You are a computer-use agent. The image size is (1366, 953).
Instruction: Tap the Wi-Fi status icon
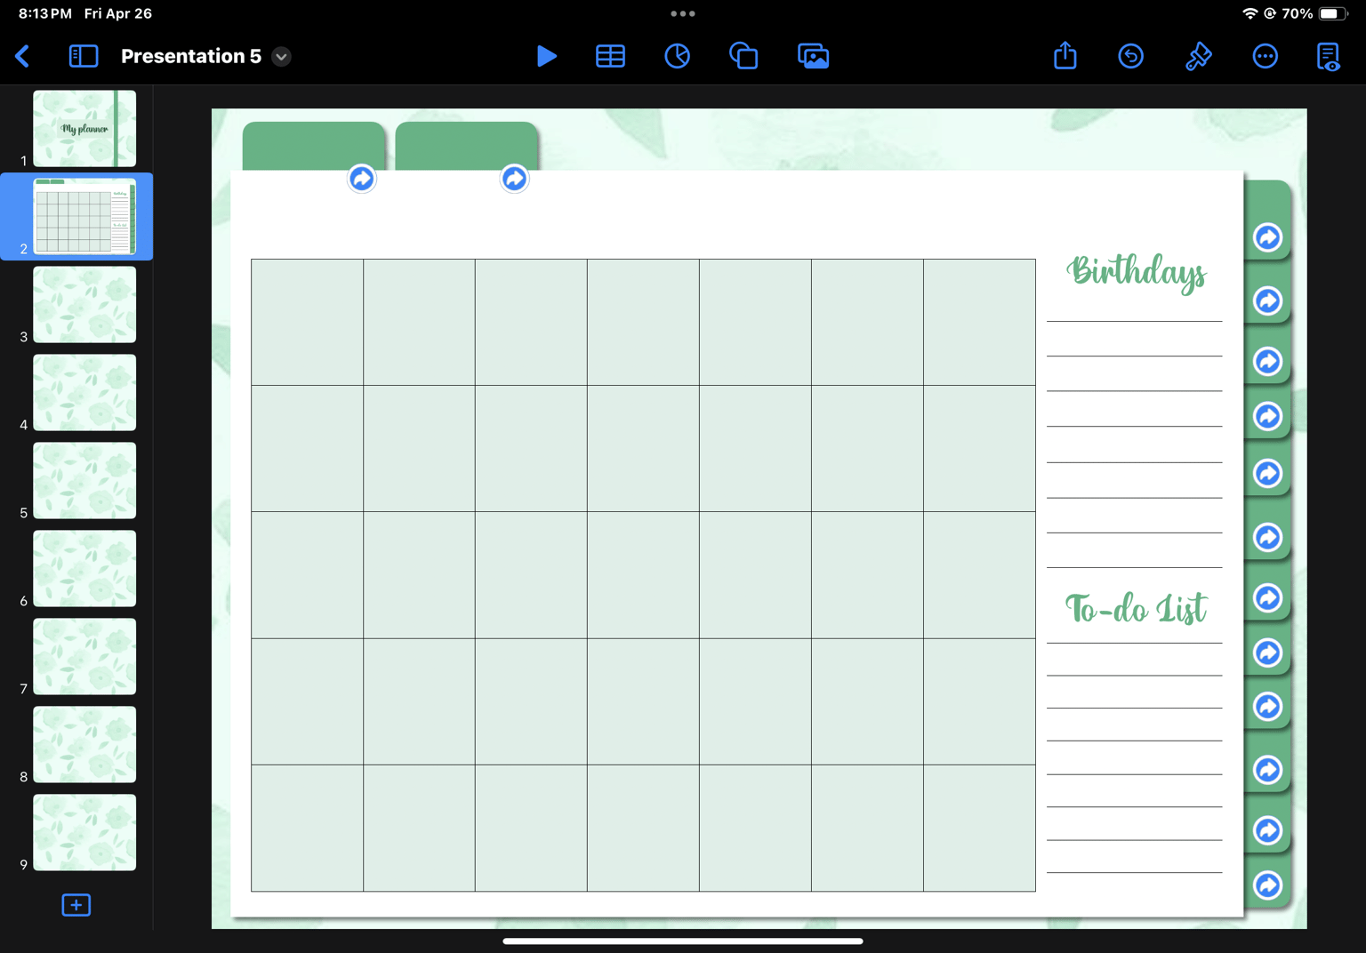[x=1249, y=13]
